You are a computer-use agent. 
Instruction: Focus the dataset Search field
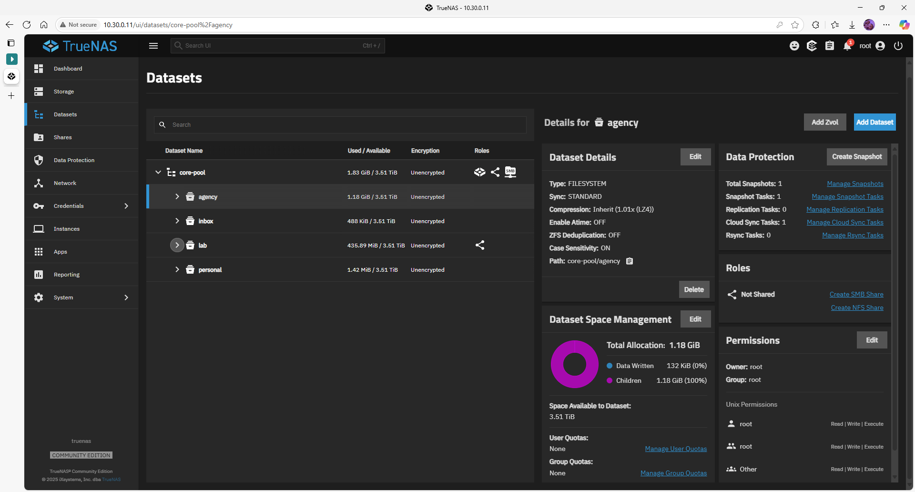(340, 124)
